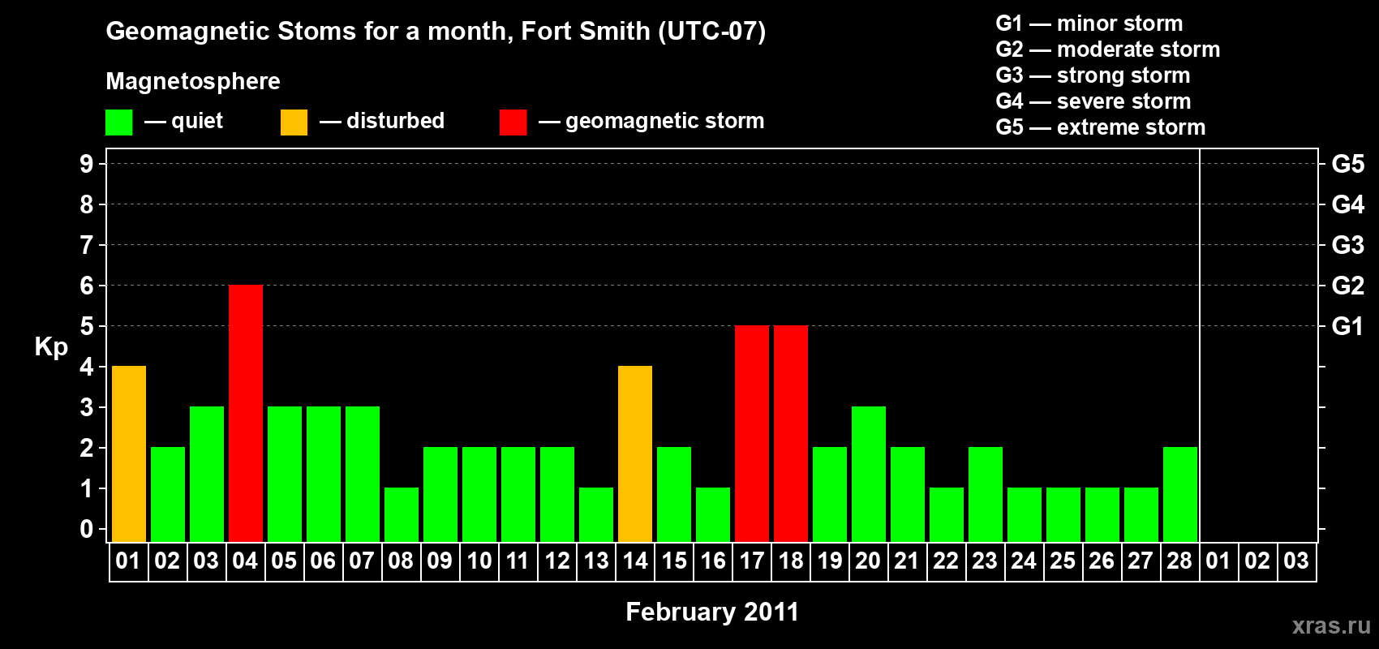This screenshot has width=1379, height=649.
Task: Click the G3 right axis label
Action: click(x=1348, y=245)
